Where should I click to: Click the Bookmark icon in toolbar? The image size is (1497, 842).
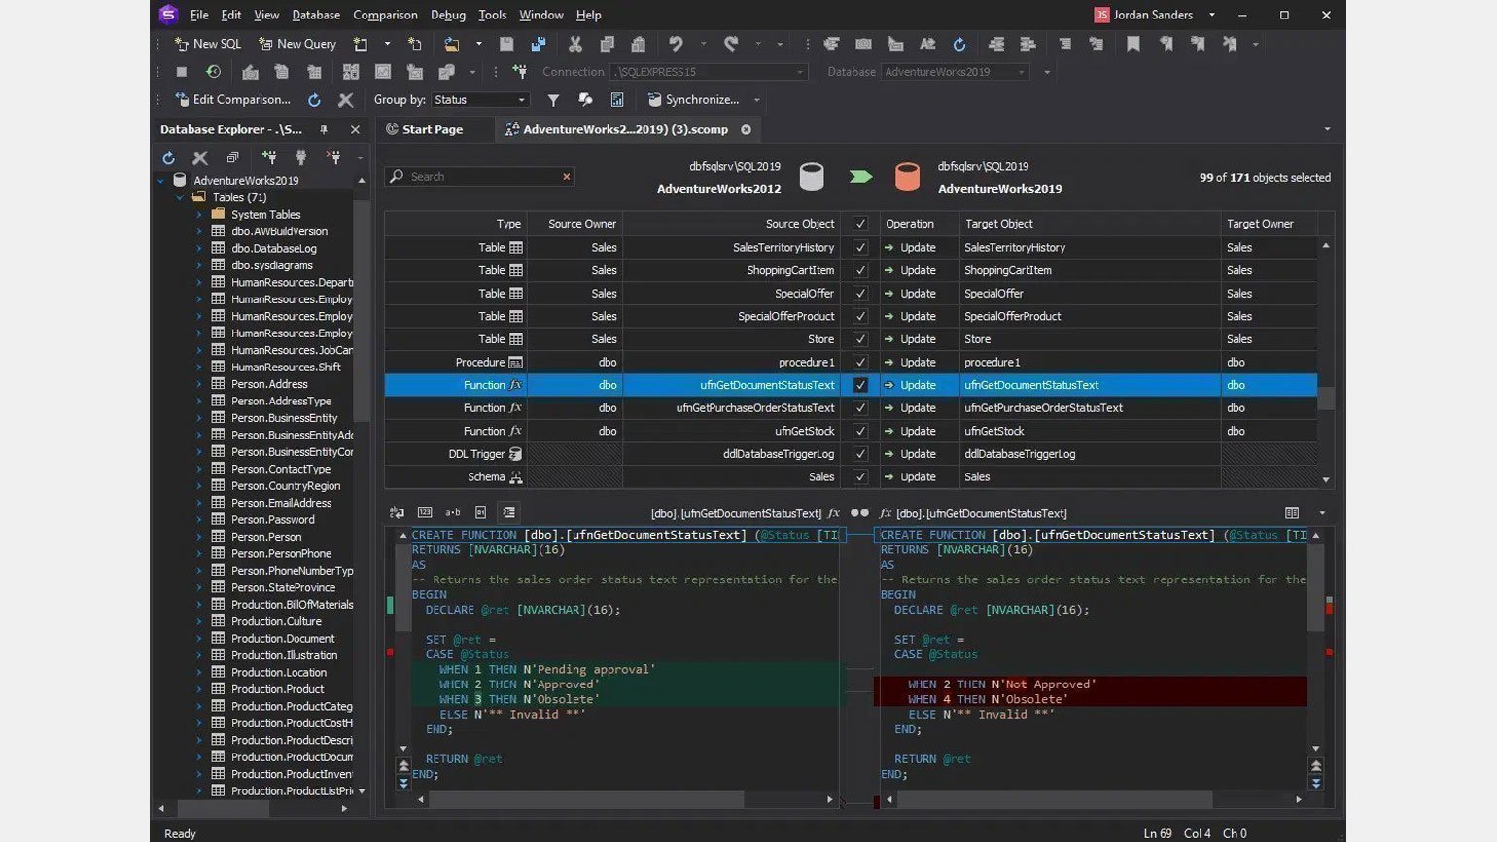[1133, 44]
